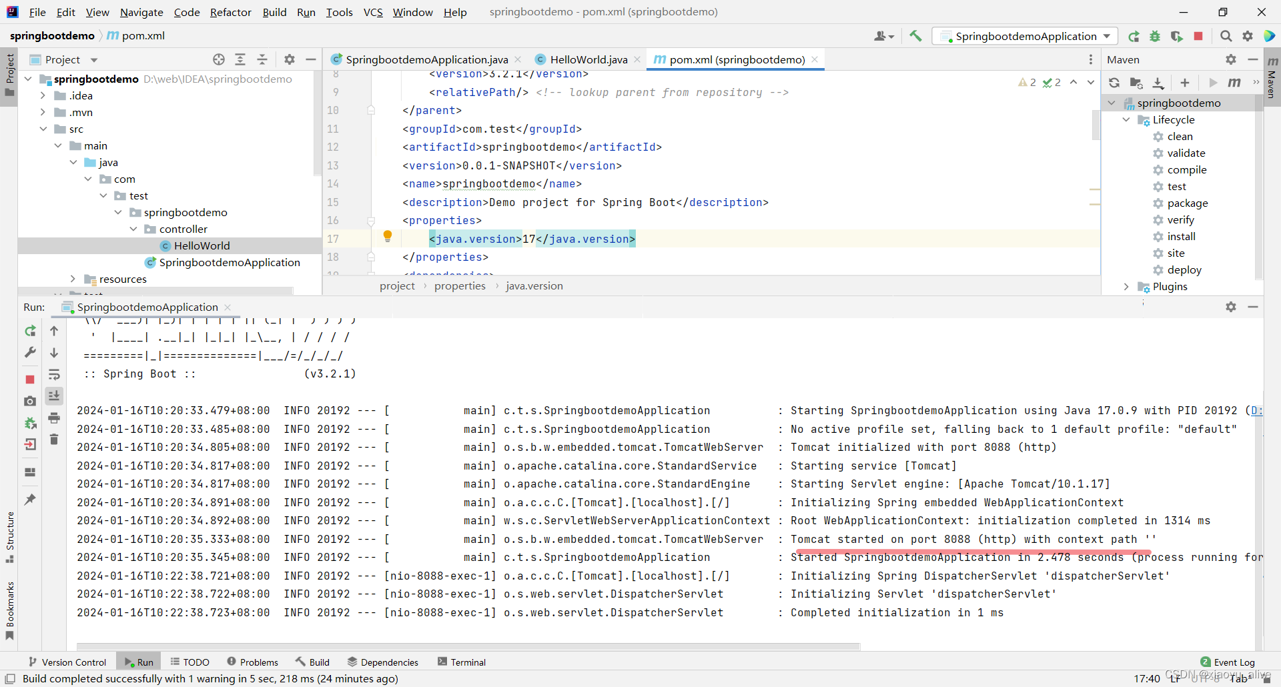Expand the .mvn folder node
The image size is (1281, 687).
tap(43, 112)
